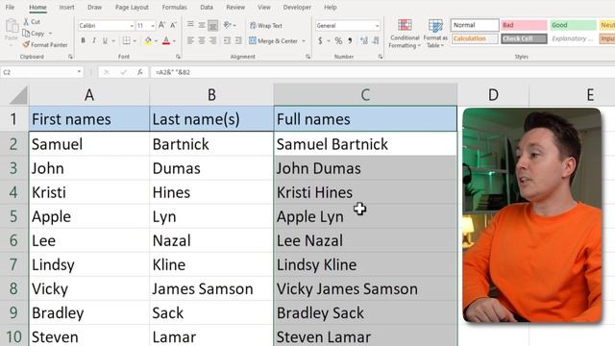The height and width of the screenshot is (346, 615).
Task: Click Merge & Center
Action: coord(273,40)
